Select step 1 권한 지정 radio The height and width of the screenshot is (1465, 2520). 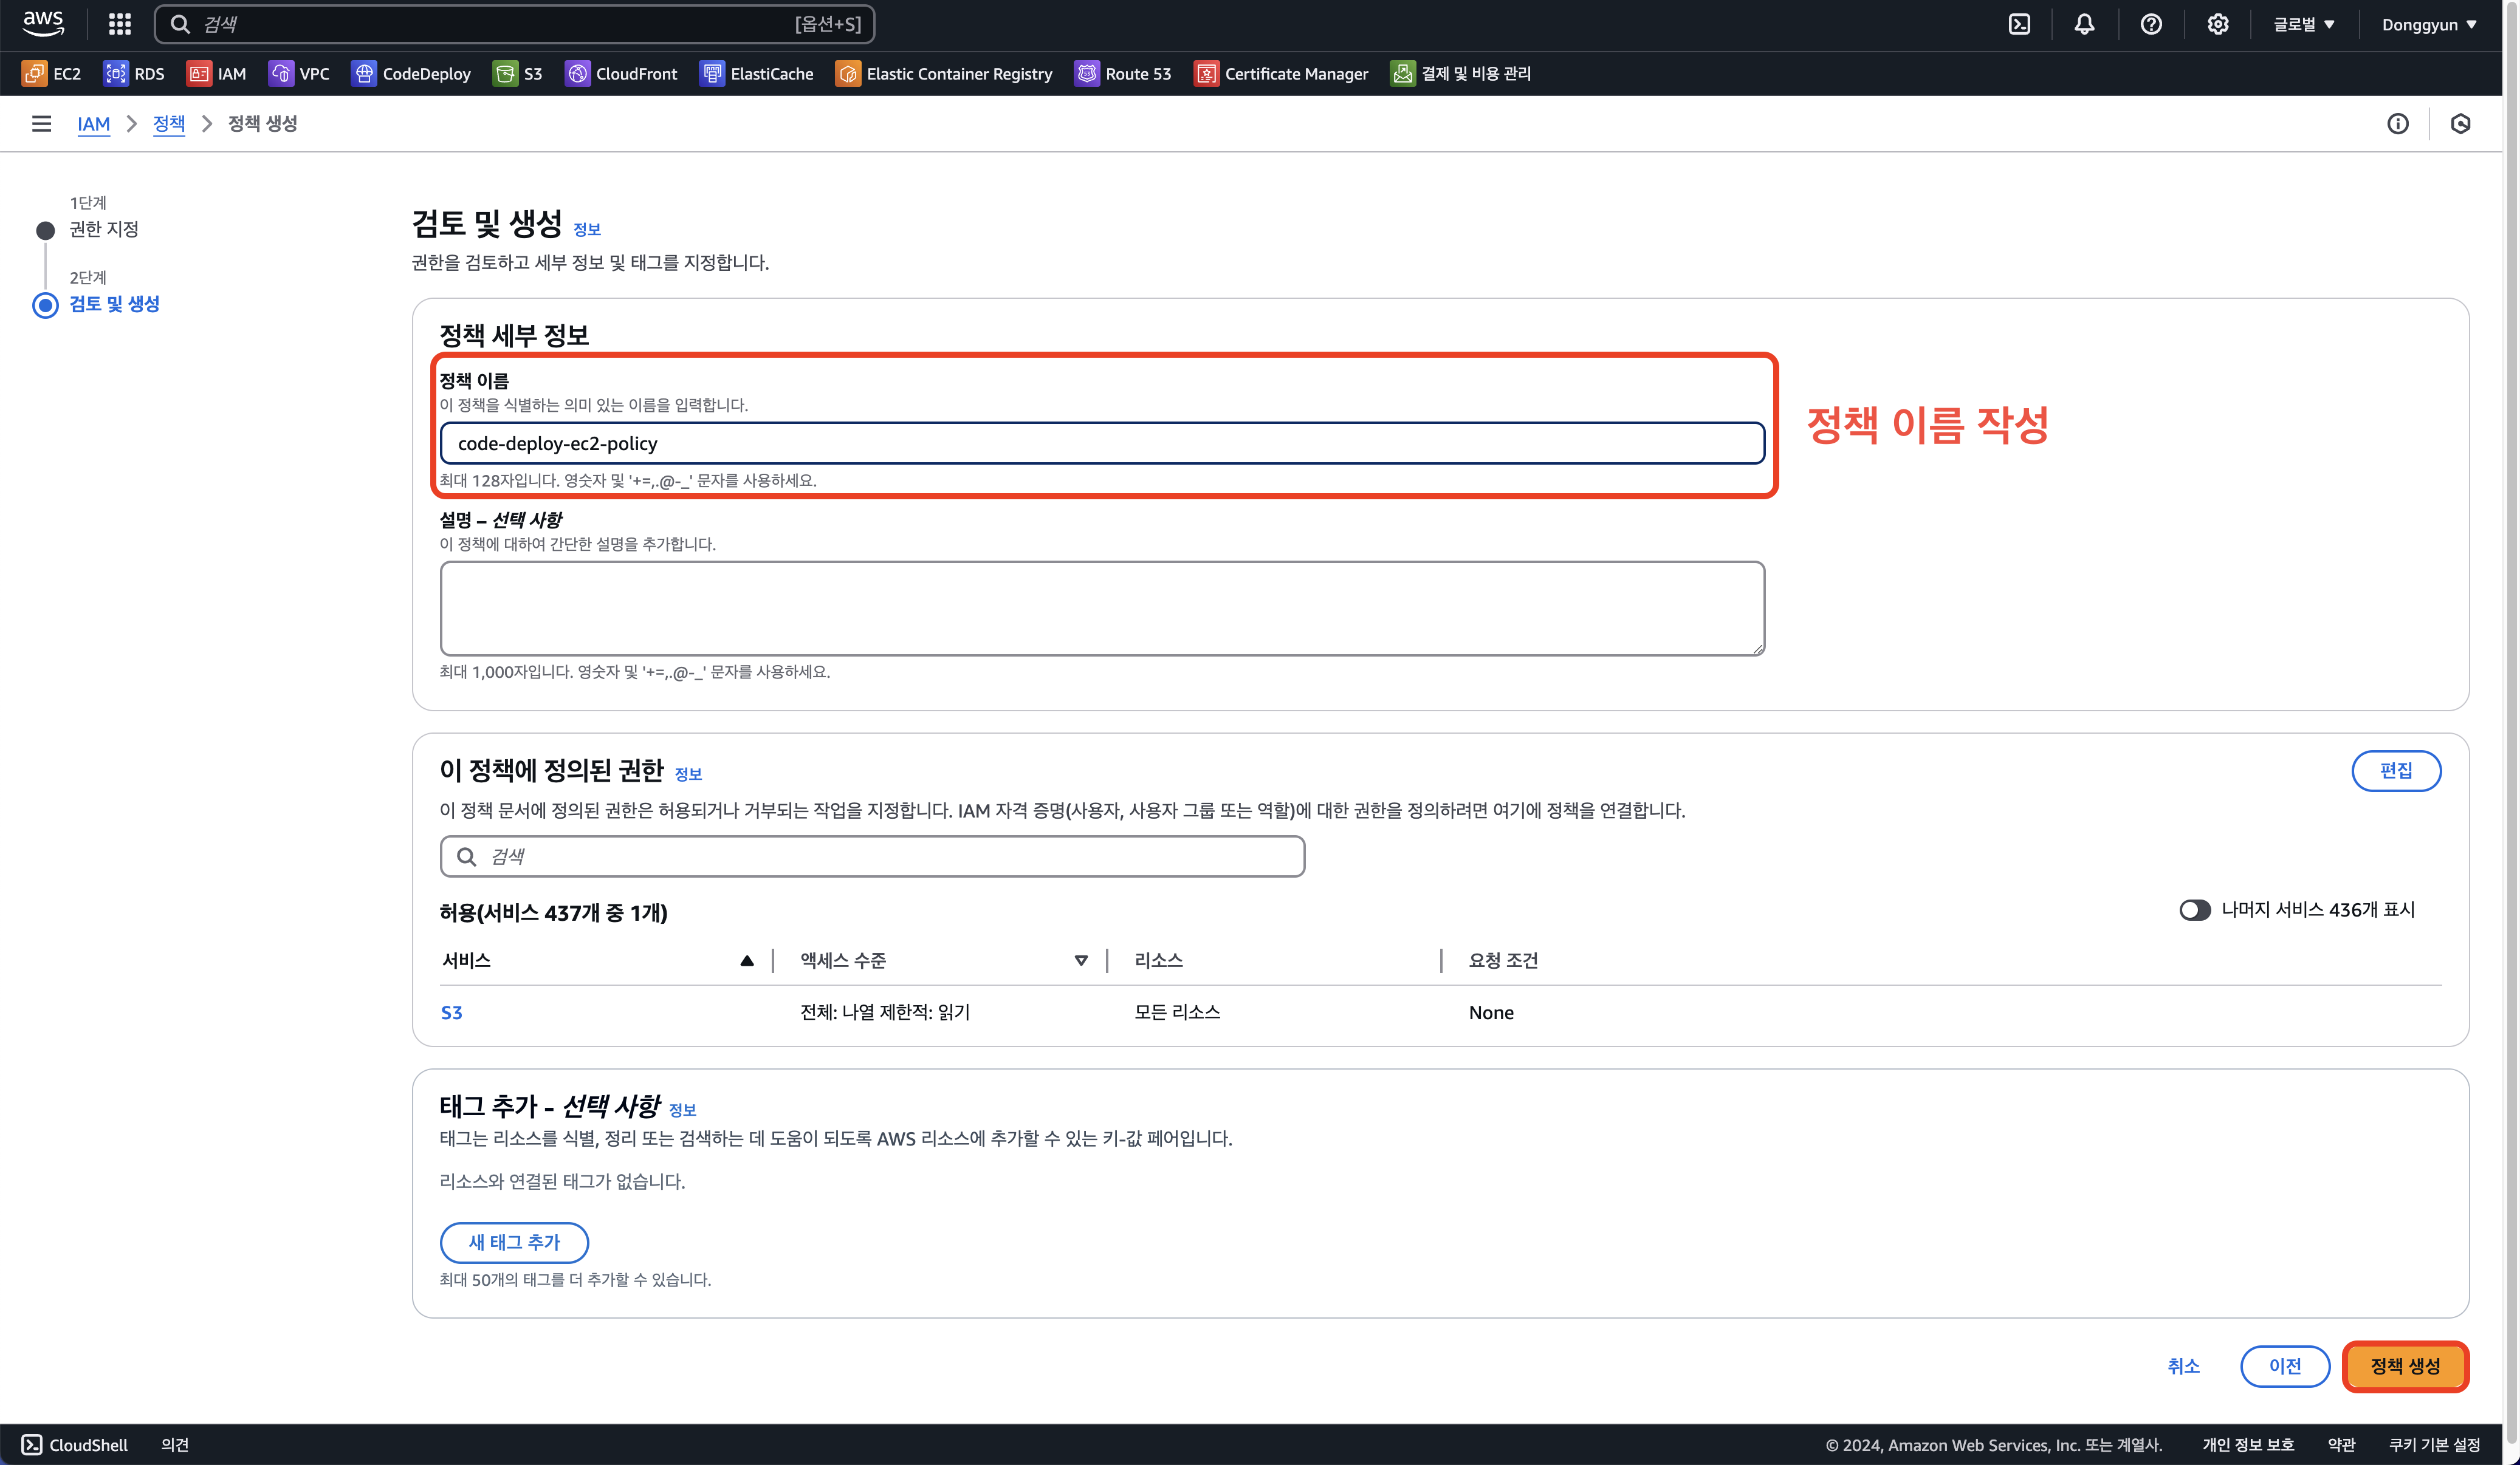click(45, 231)
